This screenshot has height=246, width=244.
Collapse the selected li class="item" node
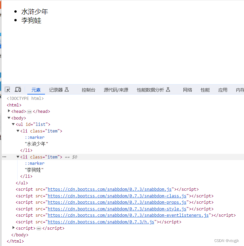click(x=18, y=157)
